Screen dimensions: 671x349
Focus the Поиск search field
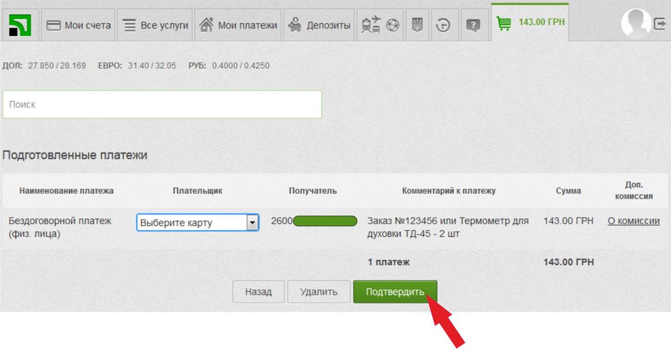point(163,105)
